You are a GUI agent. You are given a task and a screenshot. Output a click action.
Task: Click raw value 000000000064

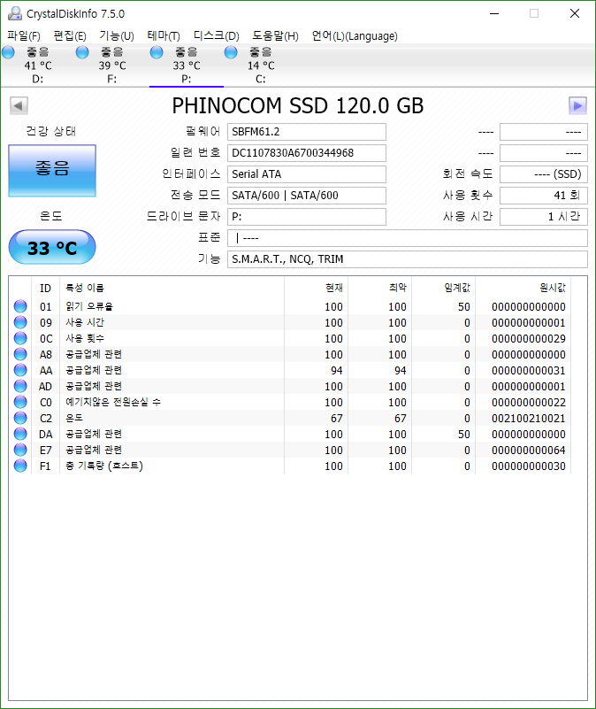pyautogui.click(x=528, y=451)
